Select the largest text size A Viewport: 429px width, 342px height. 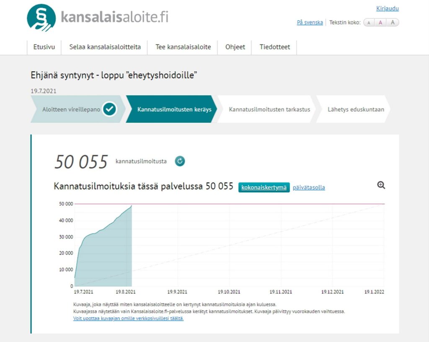tap(393, 23)
